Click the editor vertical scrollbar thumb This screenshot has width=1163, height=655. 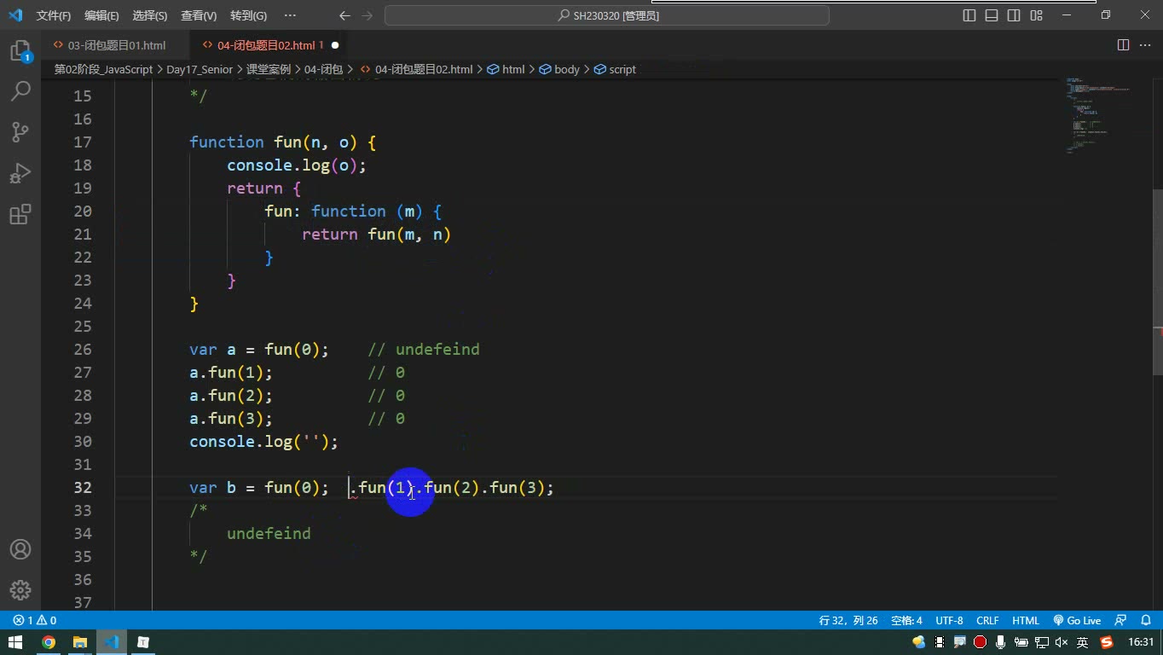click(x=1157, y=281)
